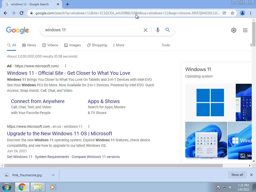The image size is (256, 192).
Task: Submit search with the magnifier icon
Action: (x=167, y=30)
